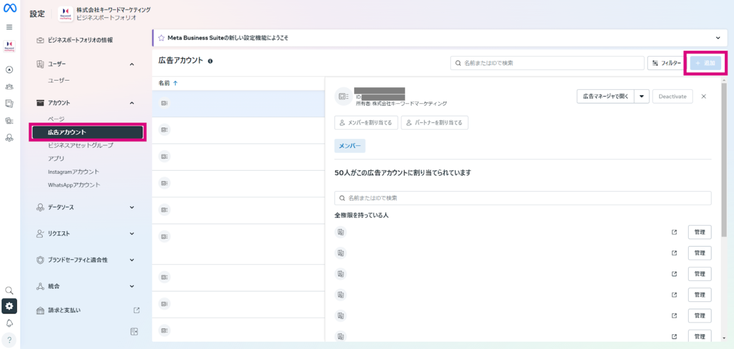Open the hamburger menu in left rail
Viewport: 734px width, 349px height.
click(x=9, y=27)
